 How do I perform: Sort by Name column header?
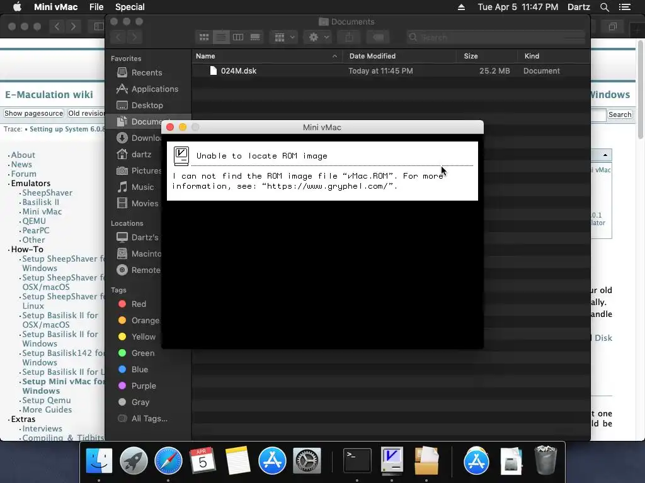[266, 56]
